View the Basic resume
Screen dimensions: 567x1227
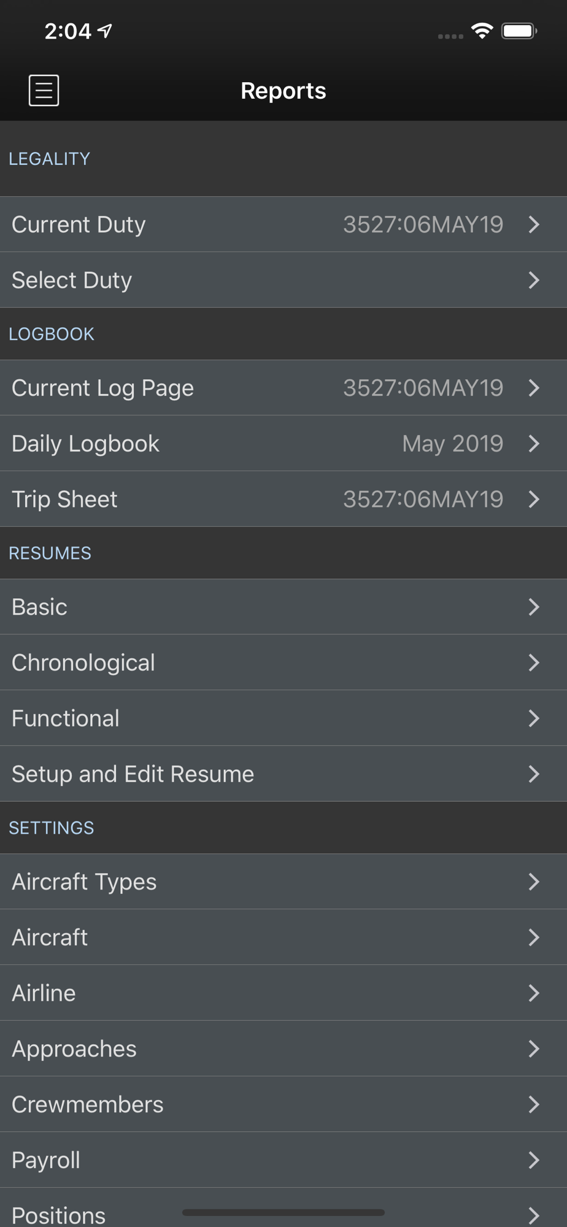(x=283, y=607)
